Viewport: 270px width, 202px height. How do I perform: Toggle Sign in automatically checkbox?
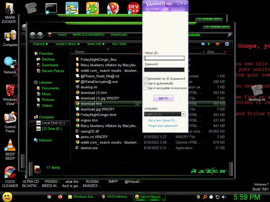146,83
